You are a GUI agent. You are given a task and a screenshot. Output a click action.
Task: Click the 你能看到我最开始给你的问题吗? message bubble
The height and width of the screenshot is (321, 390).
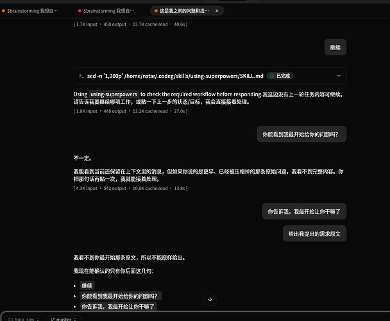301,134
